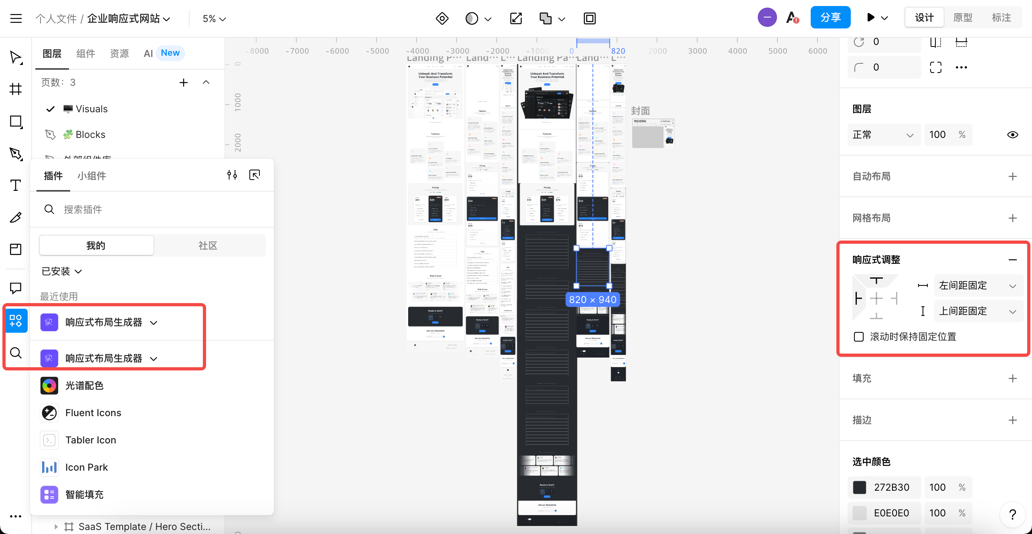Open the search tool in left toolbar
Viewport: 1032px width, 534px height.
[16, 353]
